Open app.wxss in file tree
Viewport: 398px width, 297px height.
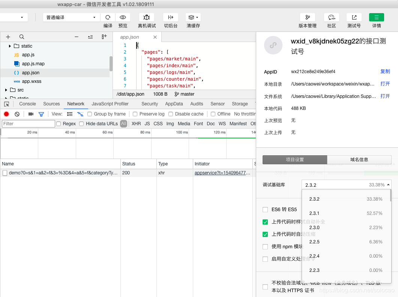[32, 81]
